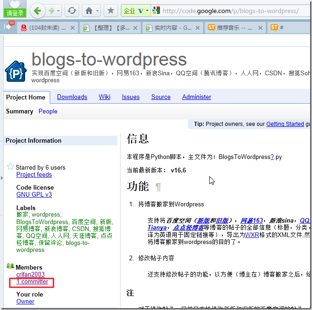The image size is (312, 310).
Task: Click the ¶ anchor beside 功能 heading
Action: [x=158, y=187]
